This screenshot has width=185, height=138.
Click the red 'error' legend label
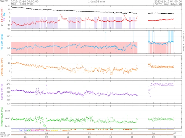(x=48, y=130)
